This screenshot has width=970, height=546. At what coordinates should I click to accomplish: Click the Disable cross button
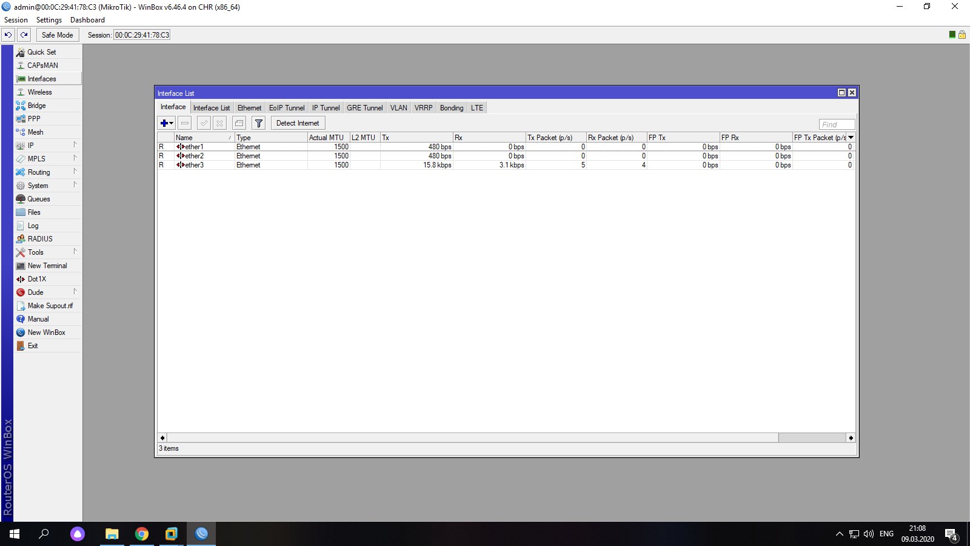220,123
